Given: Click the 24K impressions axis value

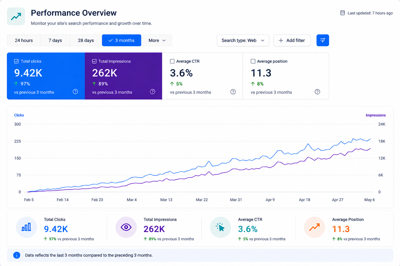Looking at the screenshot, I should click(382, 124).
